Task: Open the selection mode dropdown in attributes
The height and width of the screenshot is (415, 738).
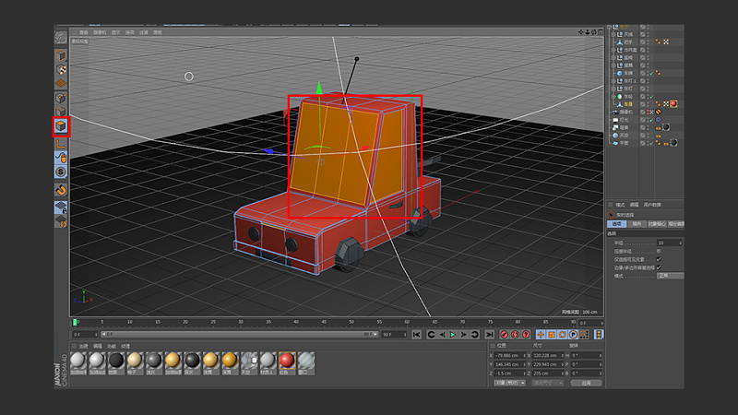Action: (671, 276)
